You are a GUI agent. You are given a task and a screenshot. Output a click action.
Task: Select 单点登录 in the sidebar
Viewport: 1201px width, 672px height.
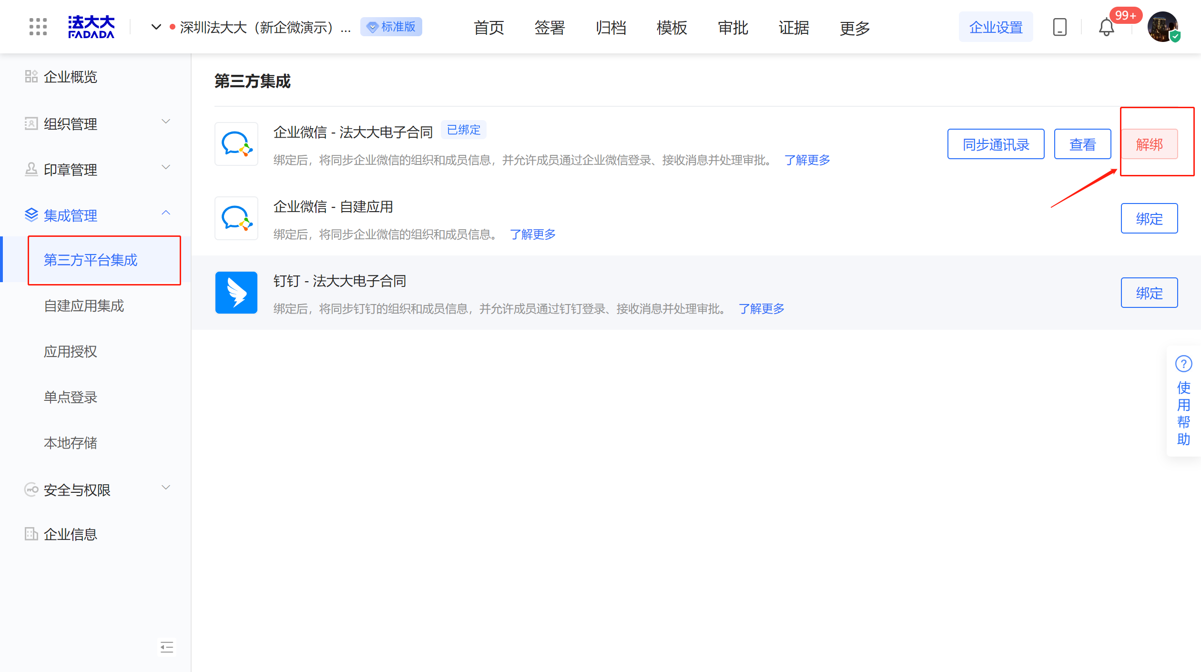tap(71, 397)
